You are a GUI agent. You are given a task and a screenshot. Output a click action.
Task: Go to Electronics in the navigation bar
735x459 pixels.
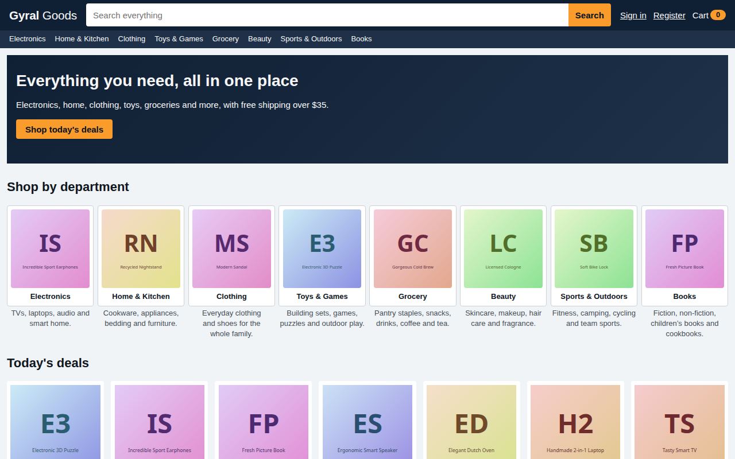[x=27, y=39]
